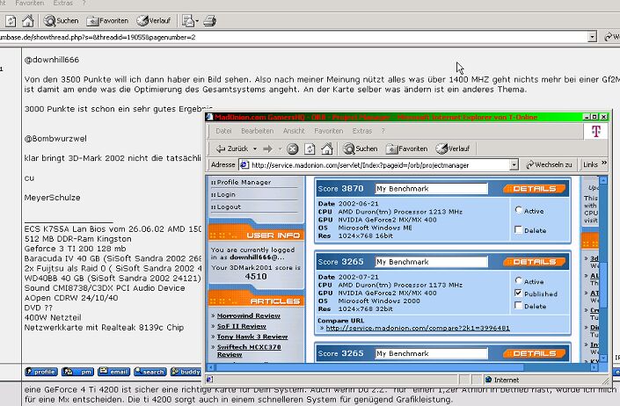Open back button history dropdown arrow

click(x=255, y=149)
